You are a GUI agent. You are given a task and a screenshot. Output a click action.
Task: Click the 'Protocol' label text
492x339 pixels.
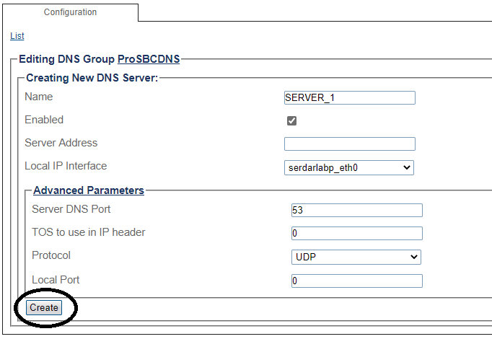[51, 255]
